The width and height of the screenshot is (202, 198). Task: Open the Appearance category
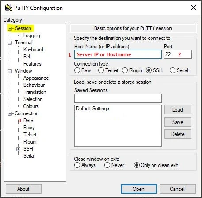click(36, 78)
